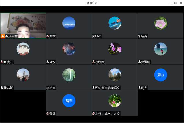Click the mic icon for 潍坊医学院梁瑞文
Viewport: 184px width, 123px height.
pyautogui.click(x=94, y=88)
